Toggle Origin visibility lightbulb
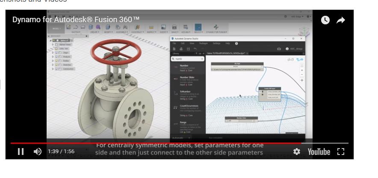378x178 pixels. click(x=56, y=53)
